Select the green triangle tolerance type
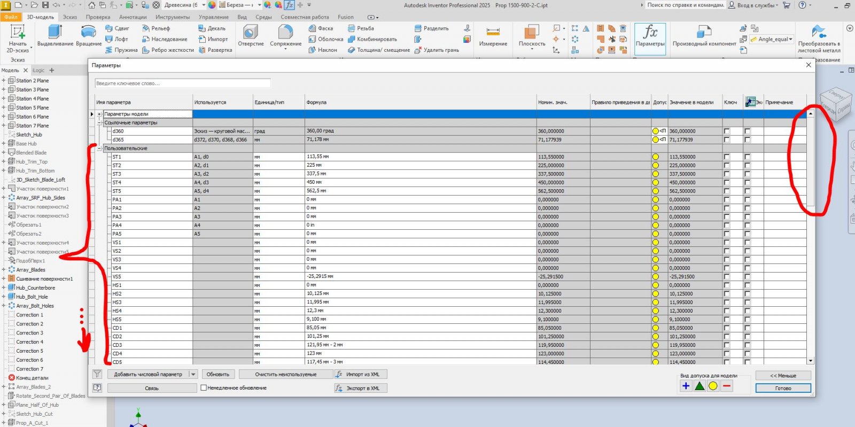The image size is (855, 427). pos(699,386)
